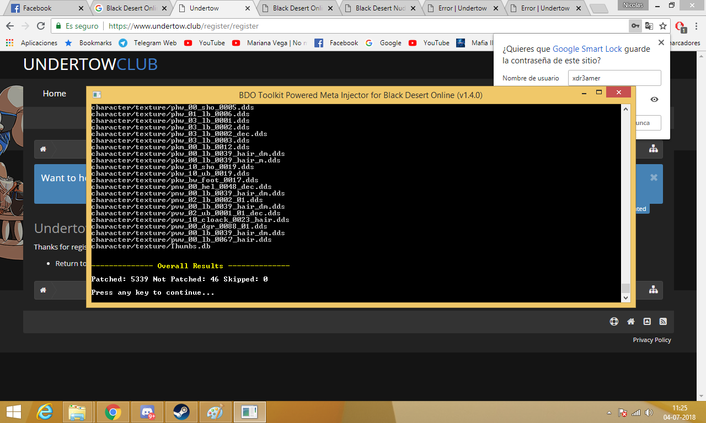Click the top sitemap icon in breadcrumb bar
The height and width of the screenshot is (423, 706).
click(653, 149)
